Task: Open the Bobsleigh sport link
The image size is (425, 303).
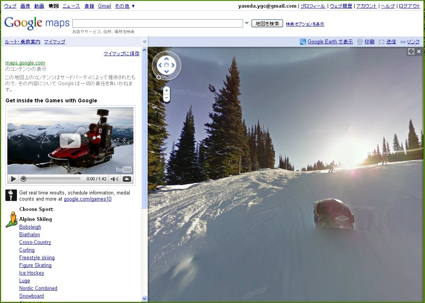Action: [x=30, y=227]
